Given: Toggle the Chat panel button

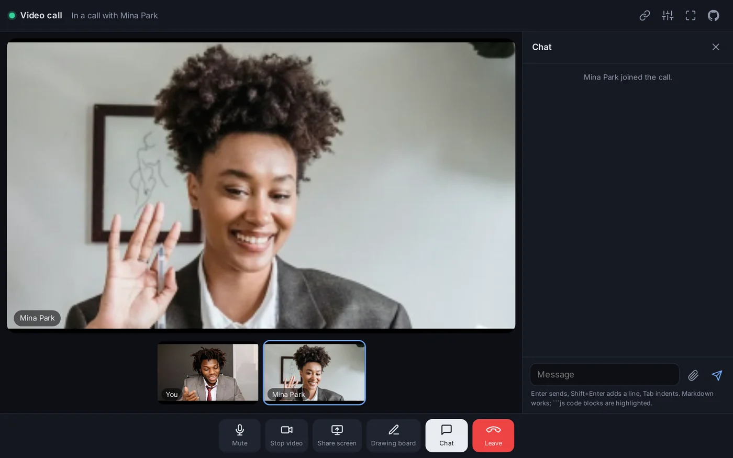Looking at the screenshot, I should pyautogui.click(x=447, y=435).
